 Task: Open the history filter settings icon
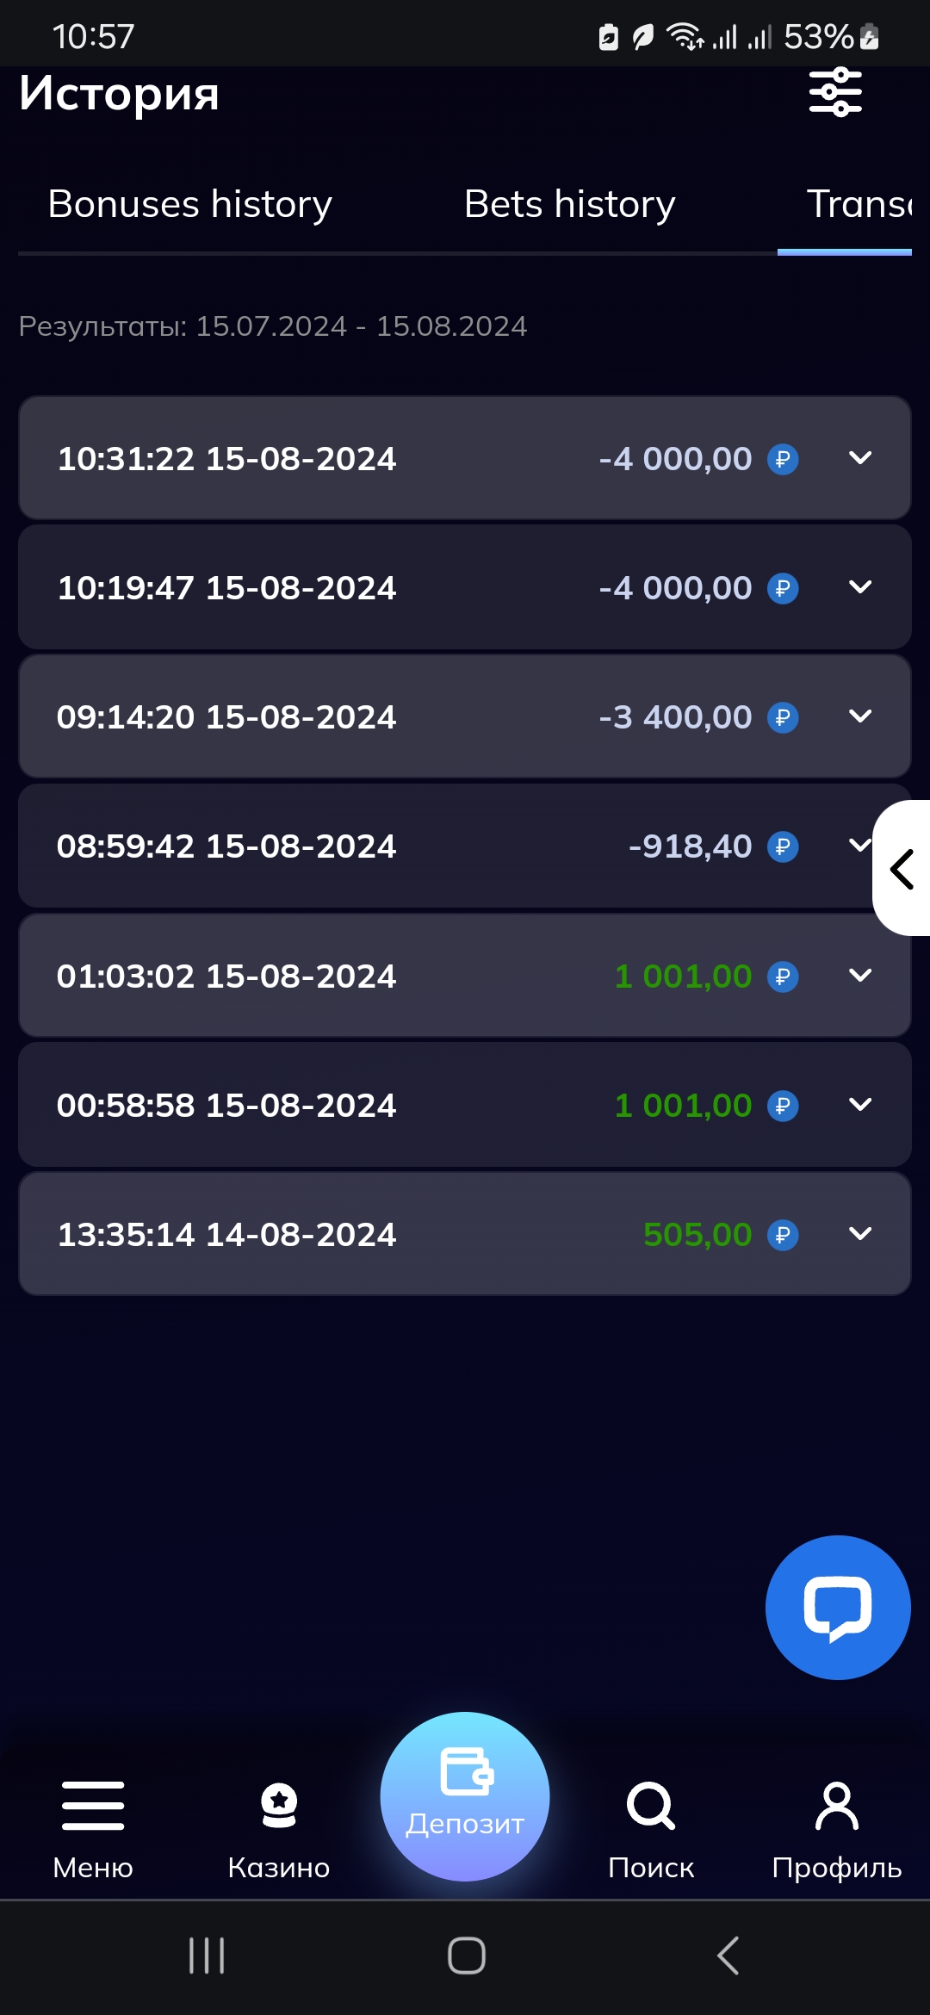point(834,92)
